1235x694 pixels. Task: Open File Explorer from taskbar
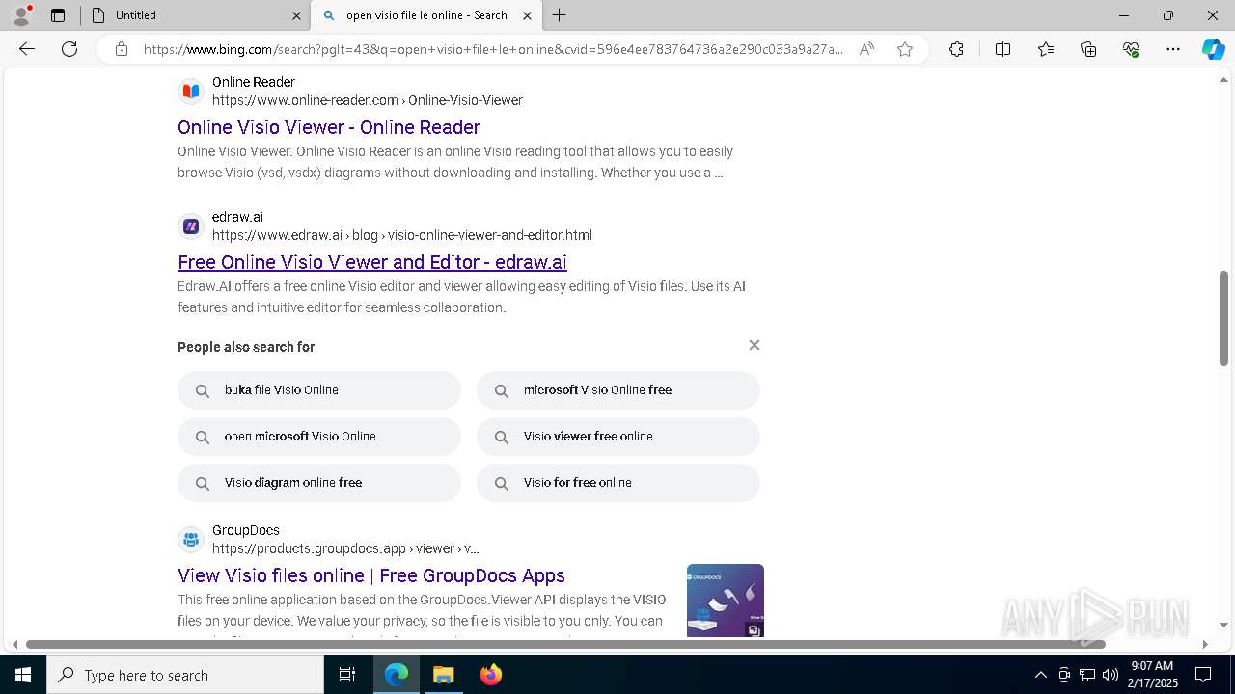pos(443,675)
